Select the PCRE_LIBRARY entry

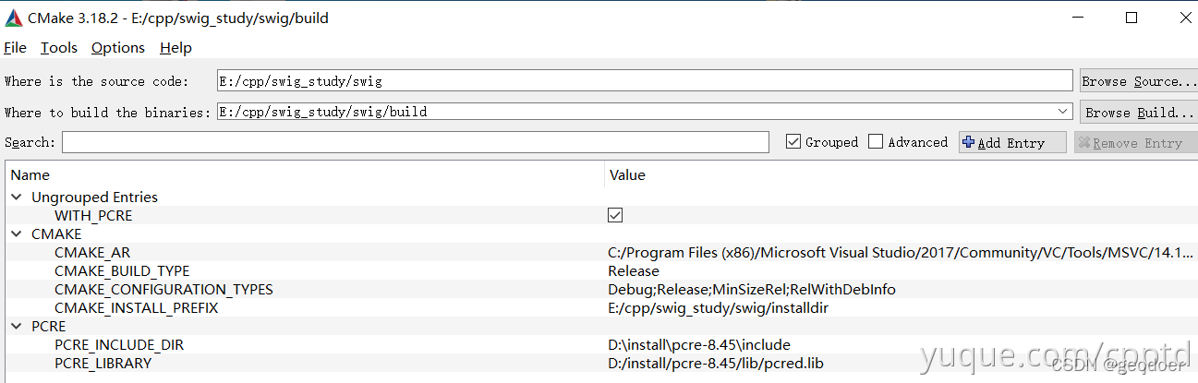pos(103,363)
